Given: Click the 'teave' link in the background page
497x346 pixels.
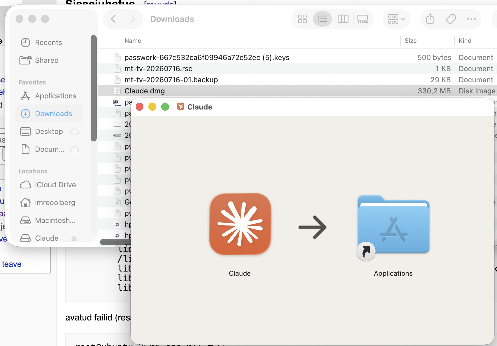Looking at the screenshot, I should point(12,264).
